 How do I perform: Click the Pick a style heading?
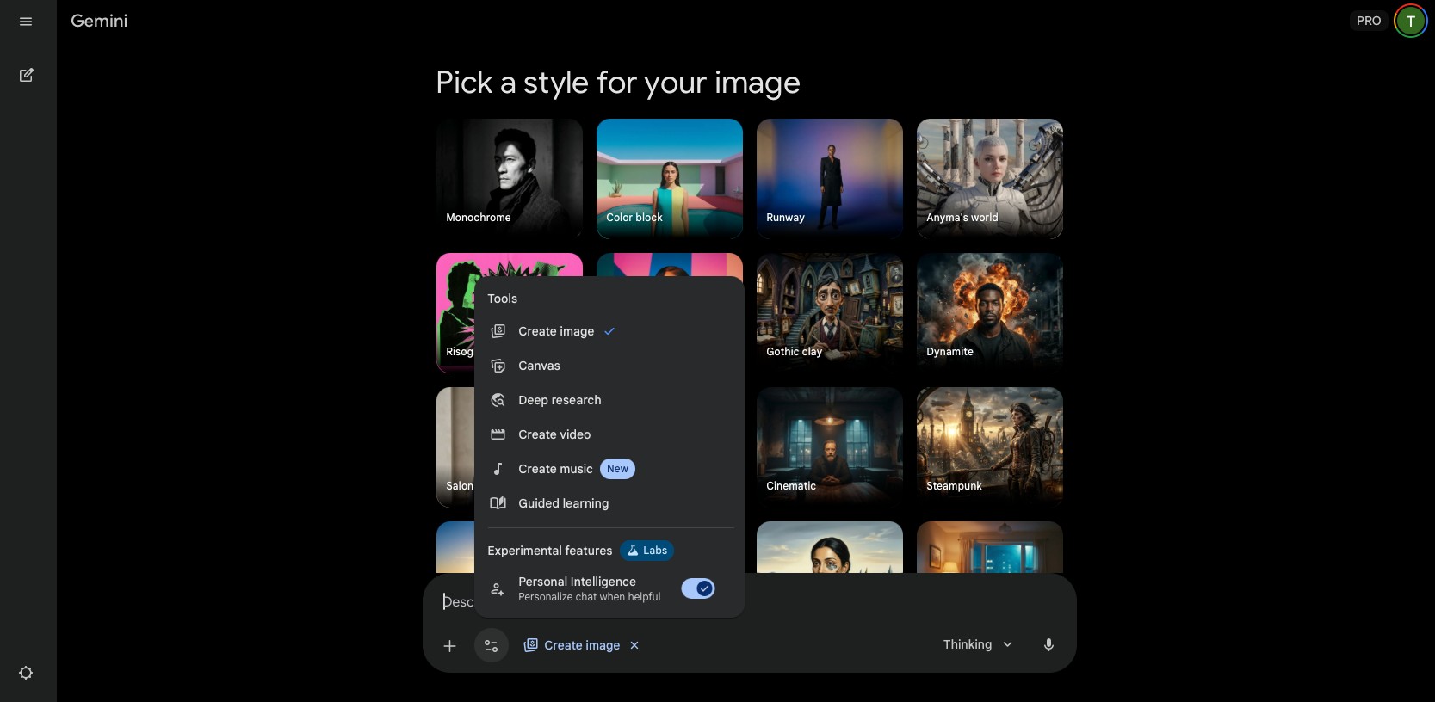point(618,83)
